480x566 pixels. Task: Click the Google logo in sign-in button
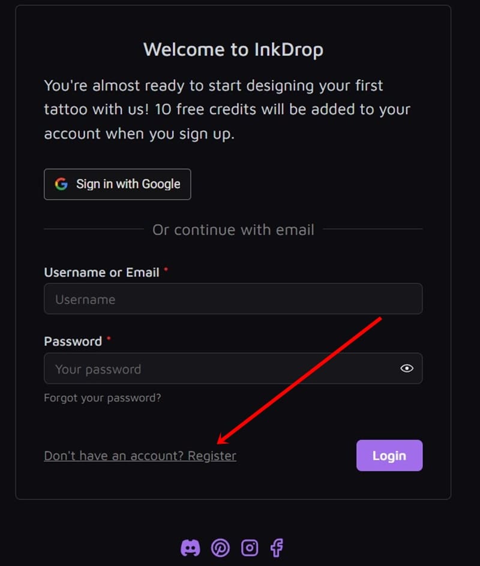click(61, 184)
